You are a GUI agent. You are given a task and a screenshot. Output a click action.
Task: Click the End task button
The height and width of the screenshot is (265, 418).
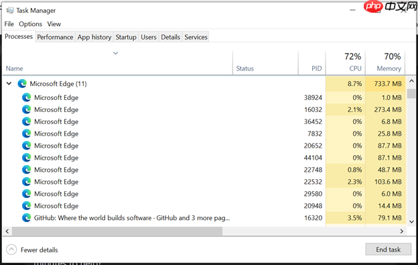coord(388,250)
